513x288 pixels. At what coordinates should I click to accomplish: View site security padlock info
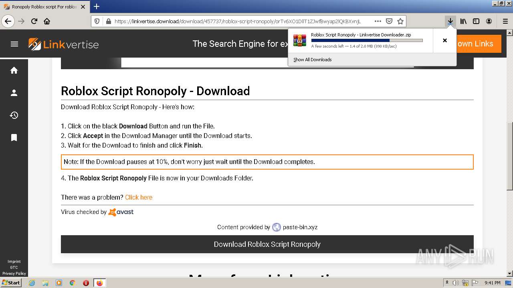(108, 21)
